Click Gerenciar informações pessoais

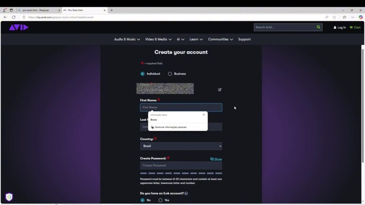point(170,127)
